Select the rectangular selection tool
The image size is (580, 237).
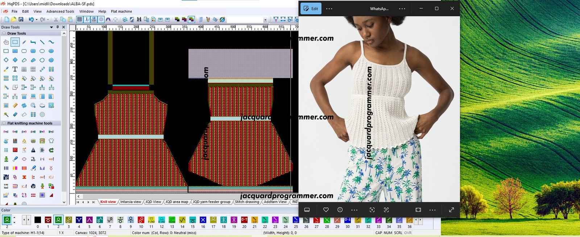pos(15,42)
